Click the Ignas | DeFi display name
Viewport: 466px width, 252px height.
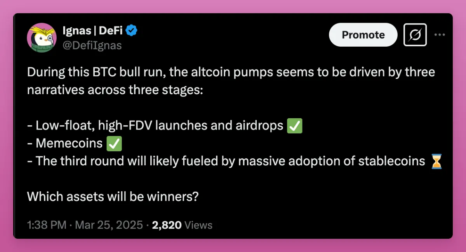click(x=93, y=30)
